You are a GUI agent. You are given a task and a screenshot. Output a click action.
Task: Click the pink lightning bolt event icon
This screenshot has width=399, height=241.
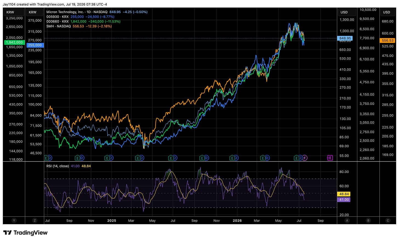tap(305, 158)
